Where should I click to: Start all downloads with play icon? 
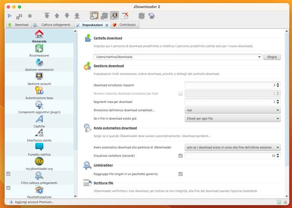pyautogui.click(x=10, y=16)
